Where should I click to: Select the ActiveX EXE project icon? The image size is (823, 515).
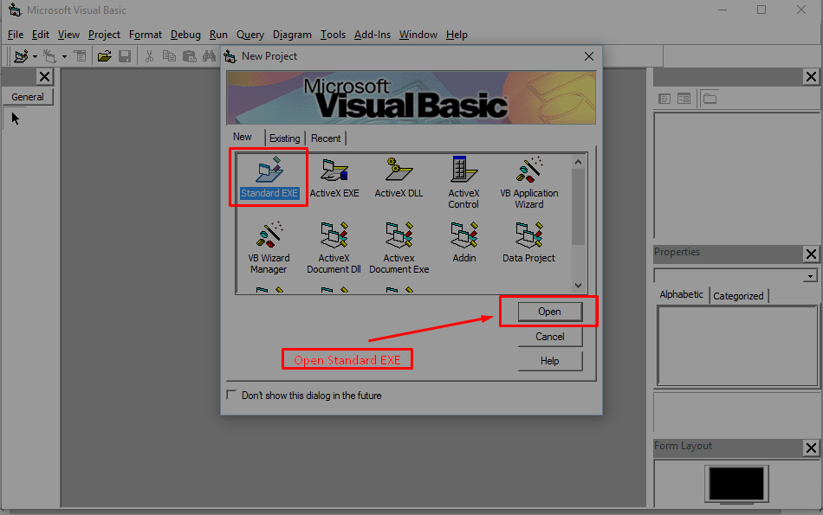pos(334,177)
